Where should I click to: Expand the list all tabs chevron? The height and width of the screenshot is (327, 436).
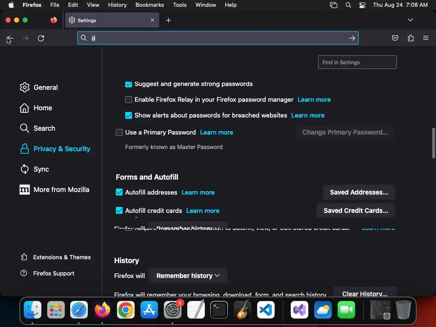point(410,20)
